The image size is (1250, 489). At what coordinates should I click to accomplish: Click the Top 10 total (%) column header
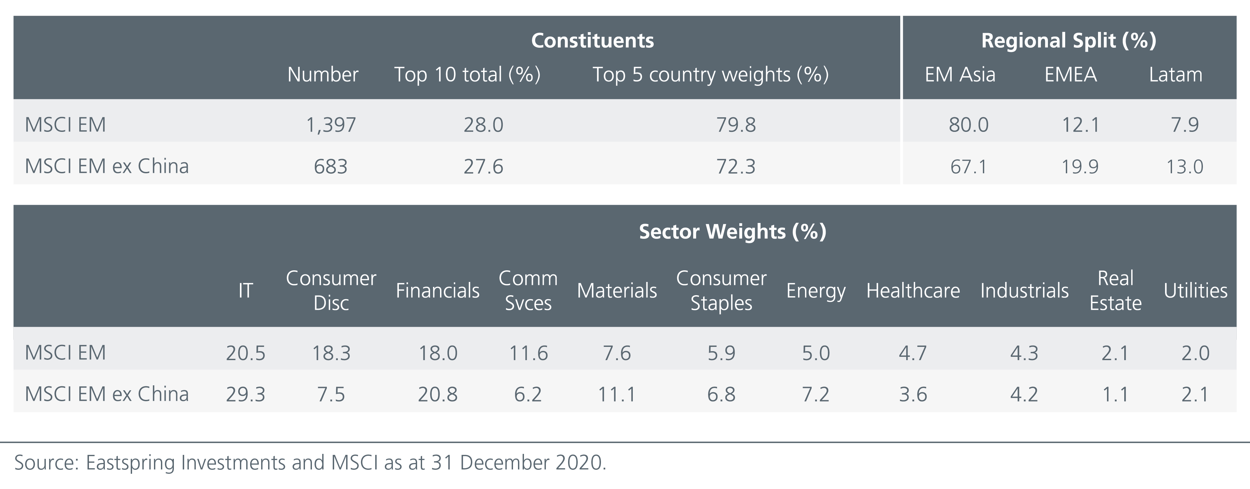tap(467, 75)
